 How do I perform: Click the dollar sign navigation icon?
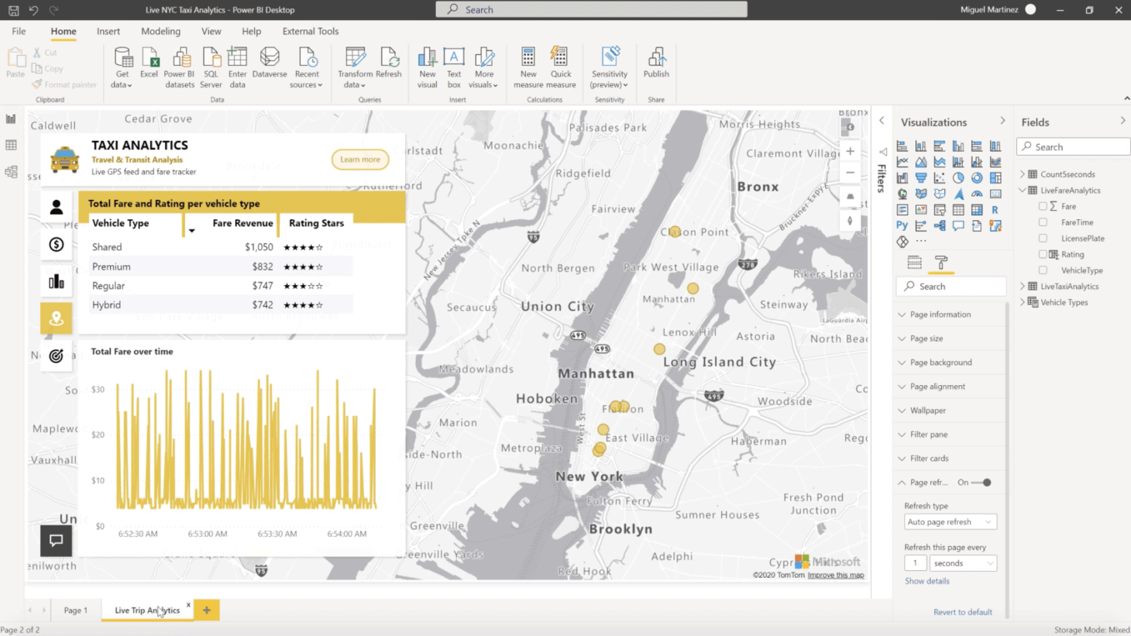coord(57,245)
